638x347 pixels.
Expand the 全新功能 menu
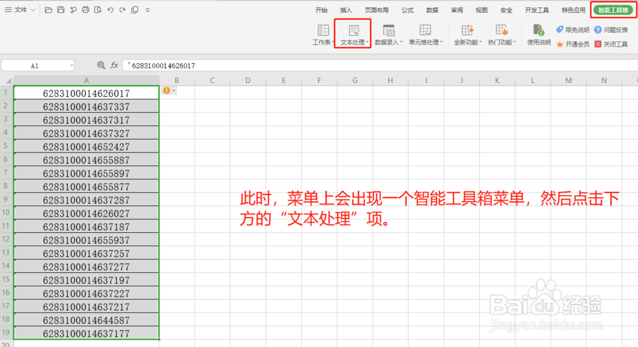coord(468,35)
